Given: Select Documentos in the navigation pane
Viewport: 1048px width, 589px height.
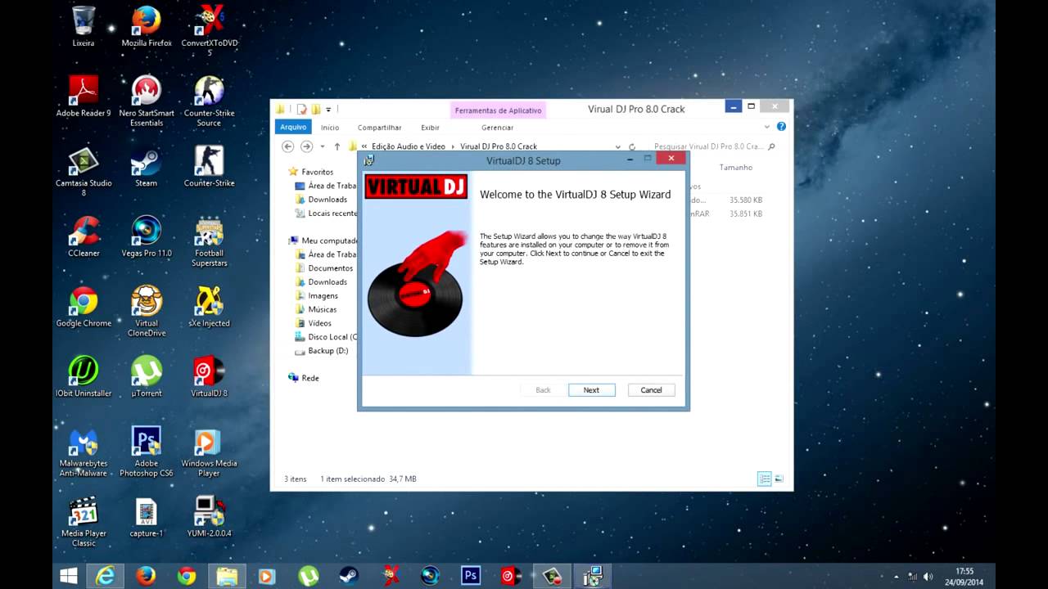Looking at the screenshot, I should [x=330, y=268].
